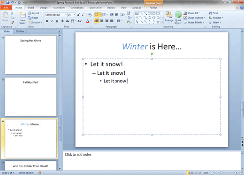The width and height of the screenshot is (244, 175).
Task: Open the Drawing Tools Format tab
Action: tap(153, 8)
